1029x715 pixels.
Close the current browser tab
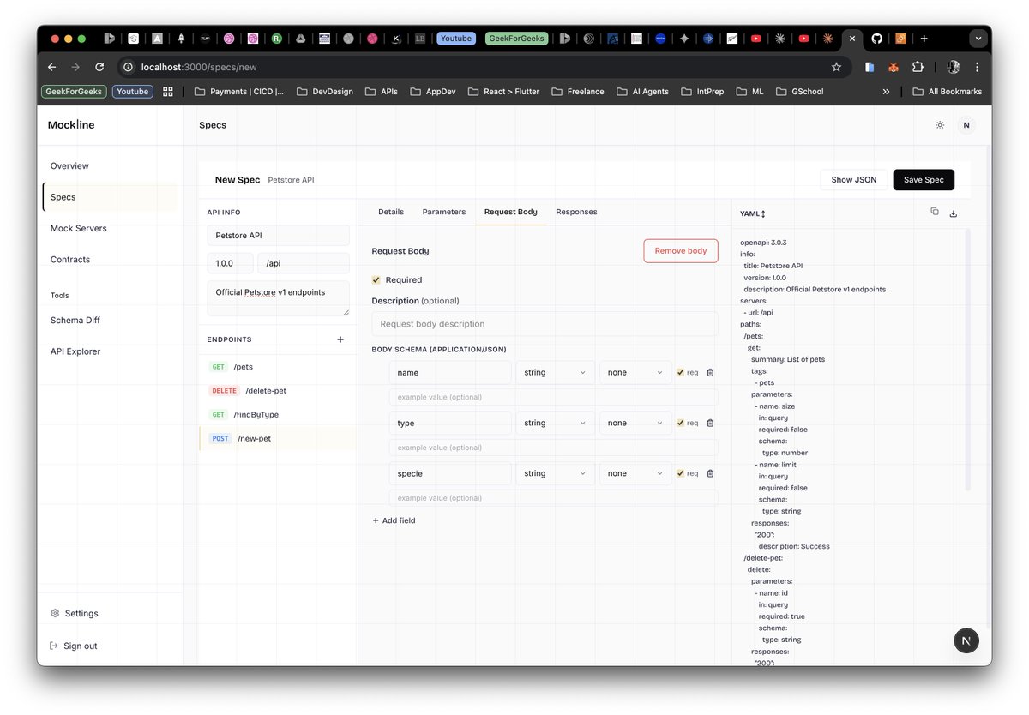tap(852, 39)
